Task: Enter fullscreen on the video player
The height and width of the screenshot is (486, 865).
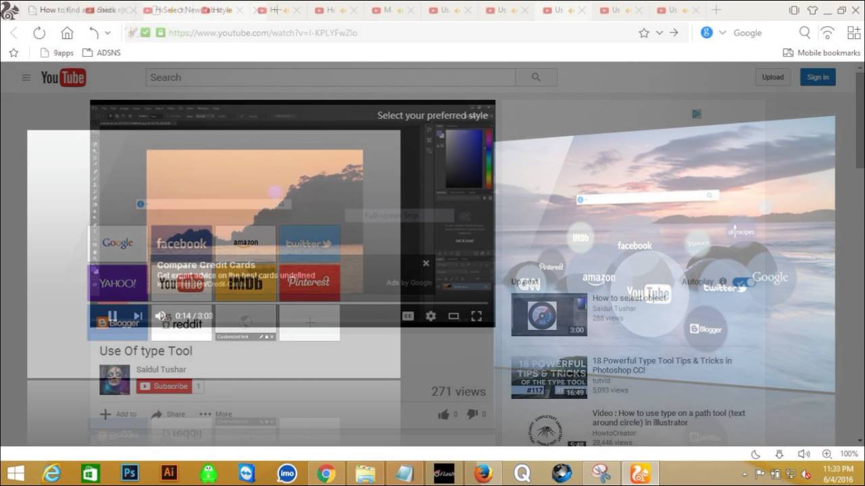Action: [x=476, y=315]
